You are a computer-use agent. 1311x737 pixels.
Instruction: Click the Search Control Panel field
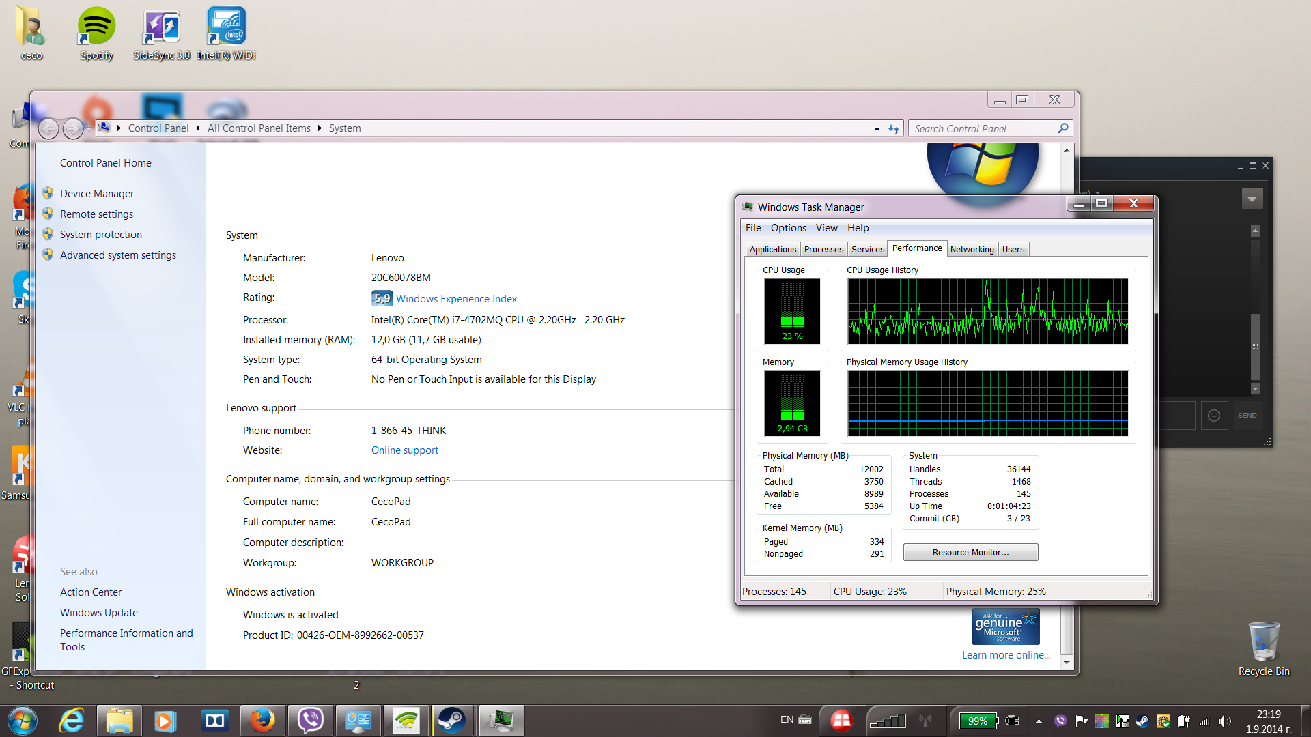click(x=983, y=128)
